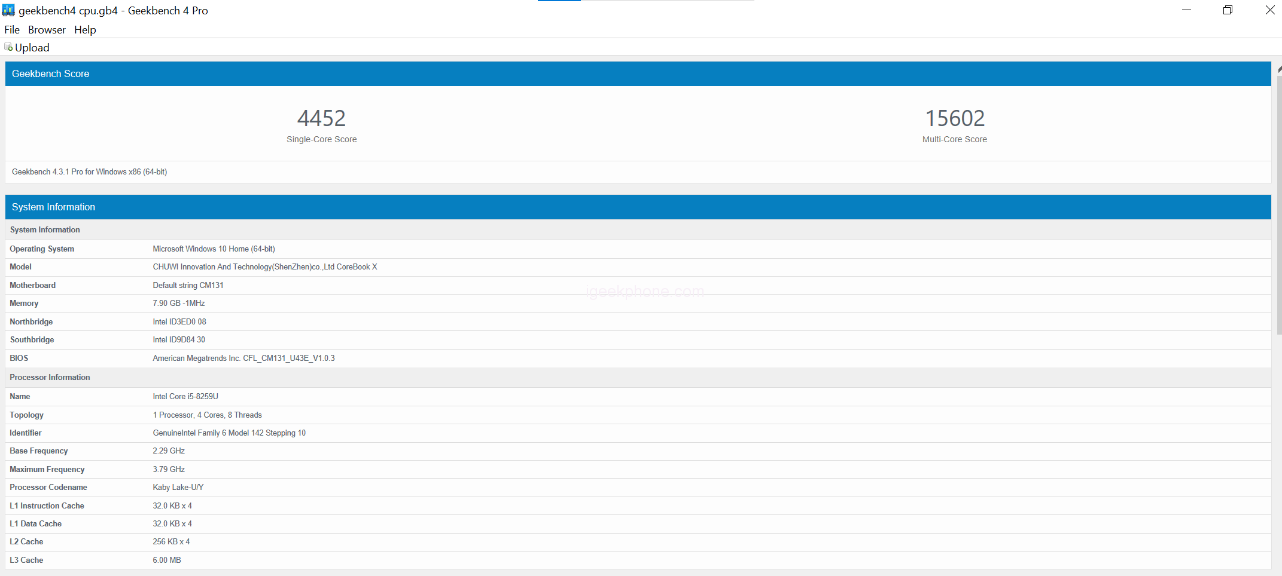This screenshot has width=1282, height=576.
Task: Open the Help menu
Action: 85,30
